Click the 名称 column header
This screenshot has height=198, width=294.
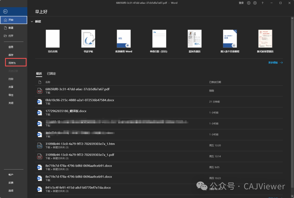pos(48,82)
